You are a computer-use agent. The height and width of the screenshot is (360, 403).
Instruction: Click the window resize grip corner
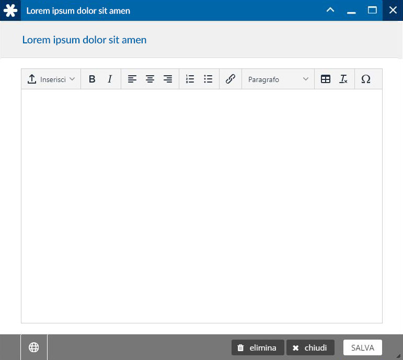click(x=399, y=356)
